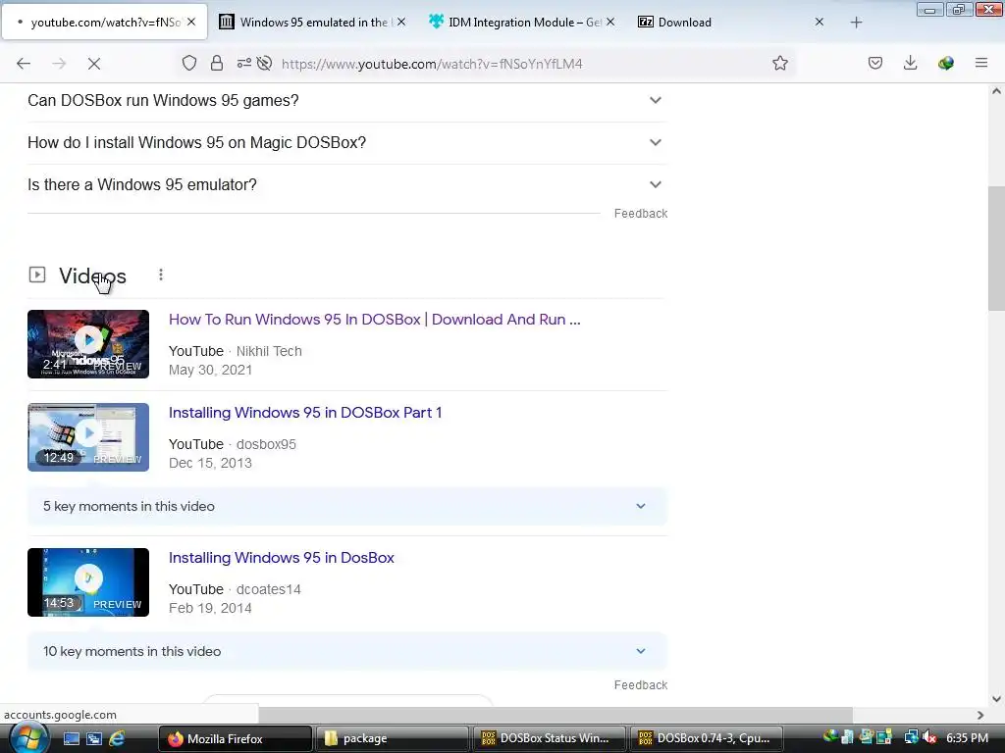Image resolution: width=1005 pixels, height=753 pixels.
Task: Click Feedback below the videos section
Action: pos(640,685)
